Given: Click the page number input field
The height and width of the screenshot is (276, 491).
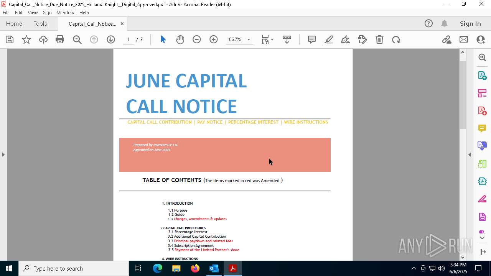Looking at the screenshot, I should point(128,39).
